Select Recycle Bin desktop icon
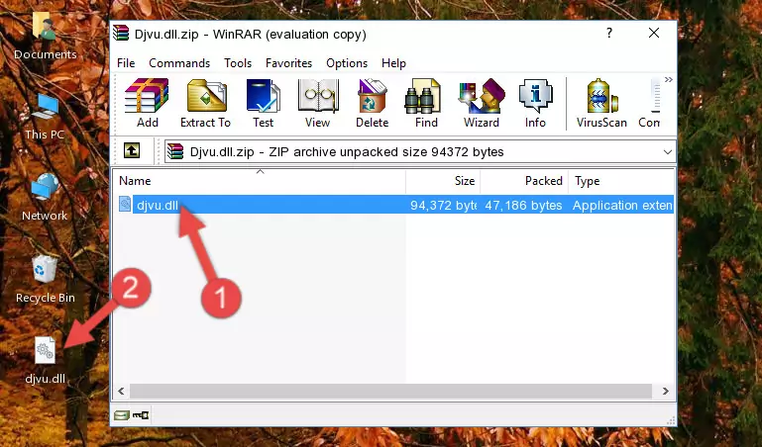 [46, 280]
